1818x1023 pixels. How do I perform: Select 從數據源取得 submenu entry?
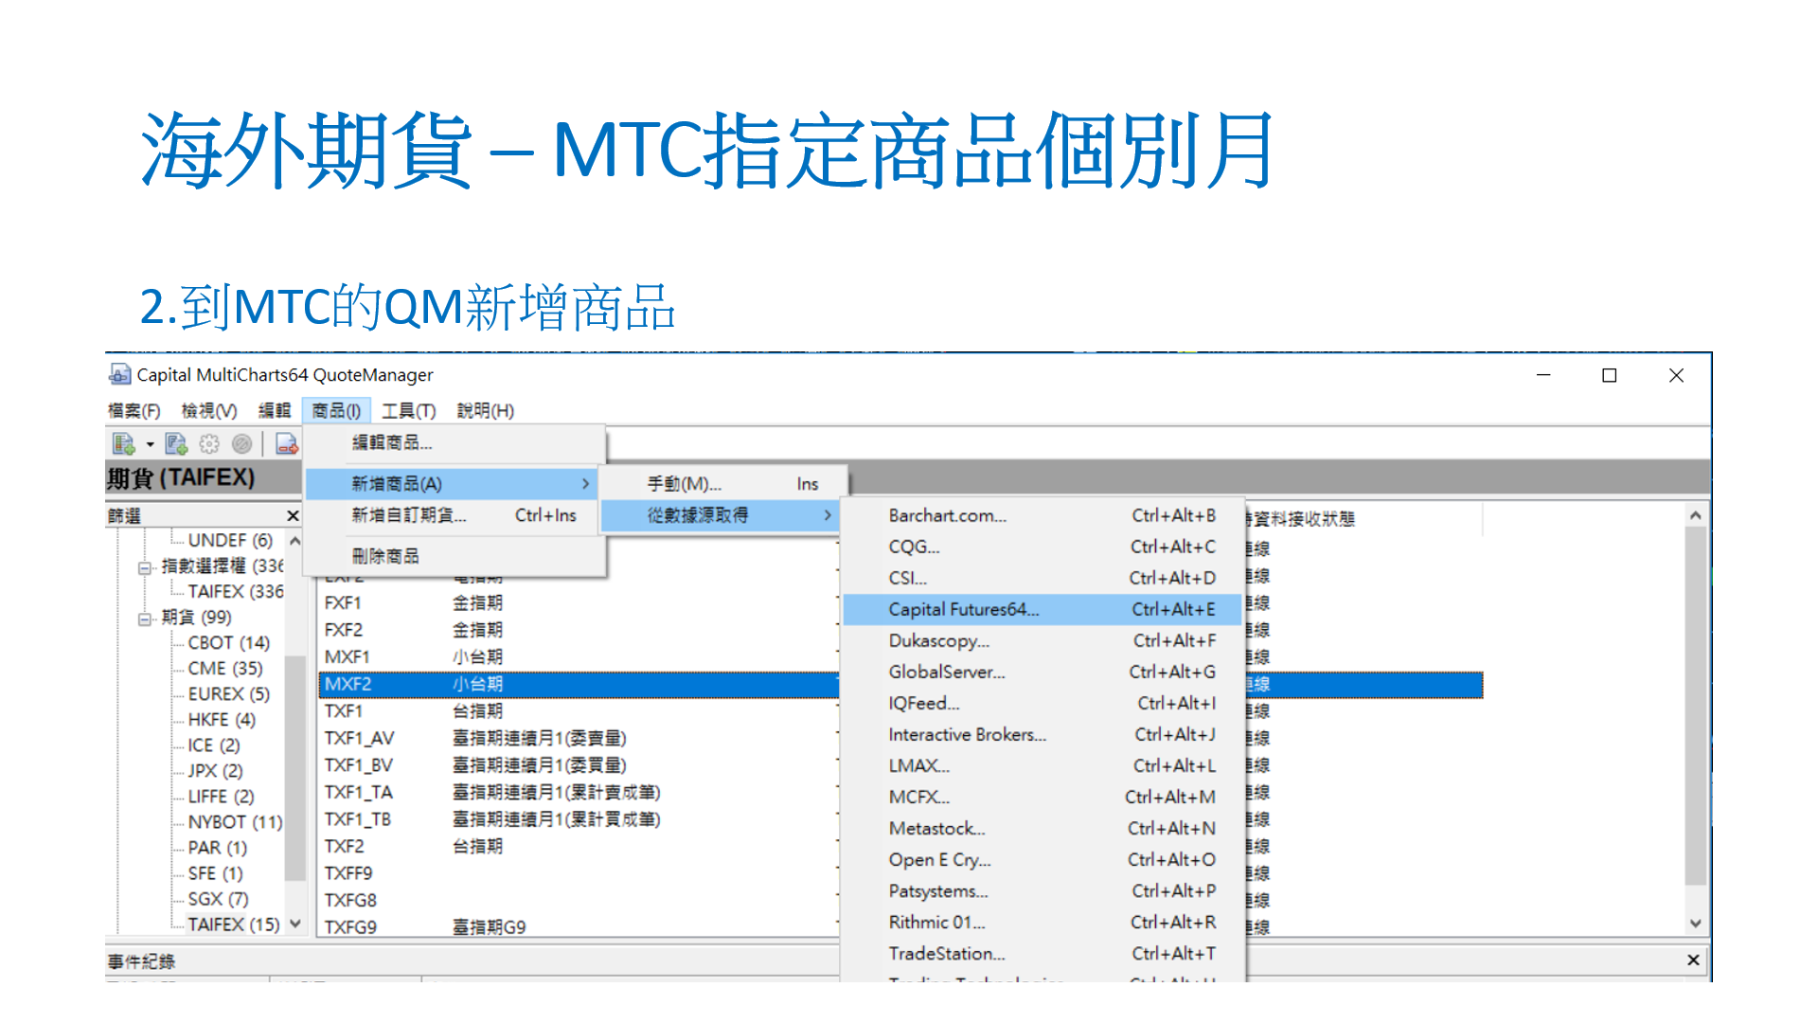point(721,515)
